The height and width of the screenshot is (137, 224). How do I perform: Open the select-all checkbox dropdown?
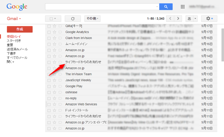tap(55, 18)
